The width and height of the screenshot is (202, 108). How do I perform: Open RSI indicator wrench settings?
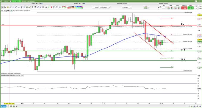click(19, 76)
